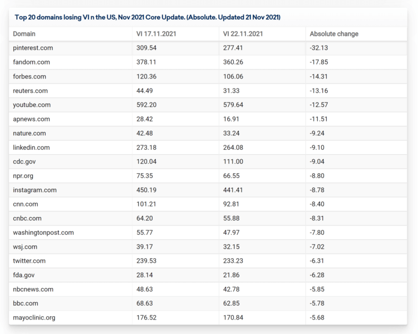Click the youtube.com domain cell
Screen dimensions: 418x334
pyautogui.click(x=32, y=105)
